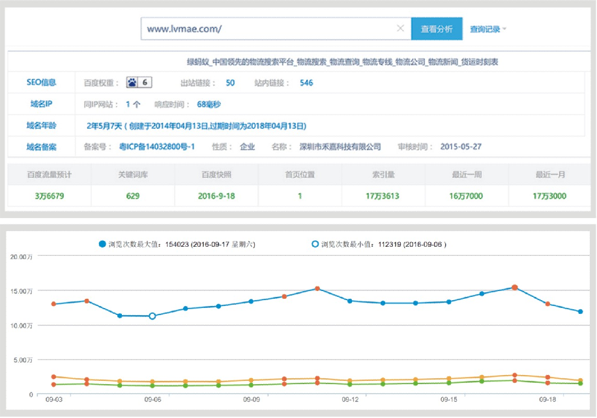The height and width of the screenshot is (418, 597).
Task: Click the 查看分析 button
Action: [437, 29]
